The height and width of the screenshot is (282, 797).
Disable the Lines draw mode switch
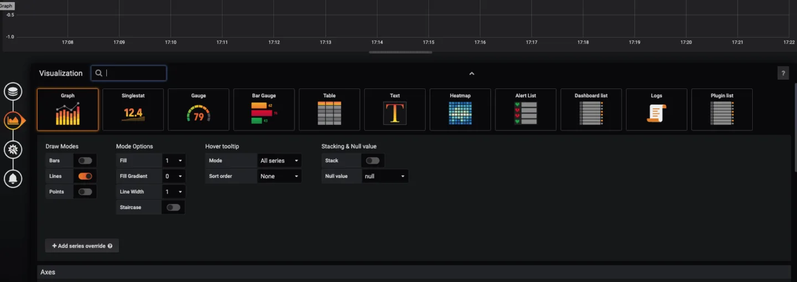click(85, 176)
